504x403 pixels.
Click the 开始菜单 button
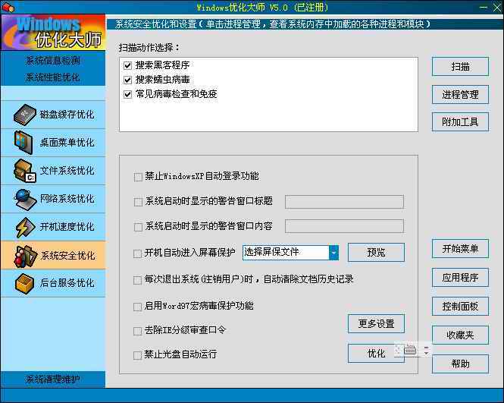460,249
